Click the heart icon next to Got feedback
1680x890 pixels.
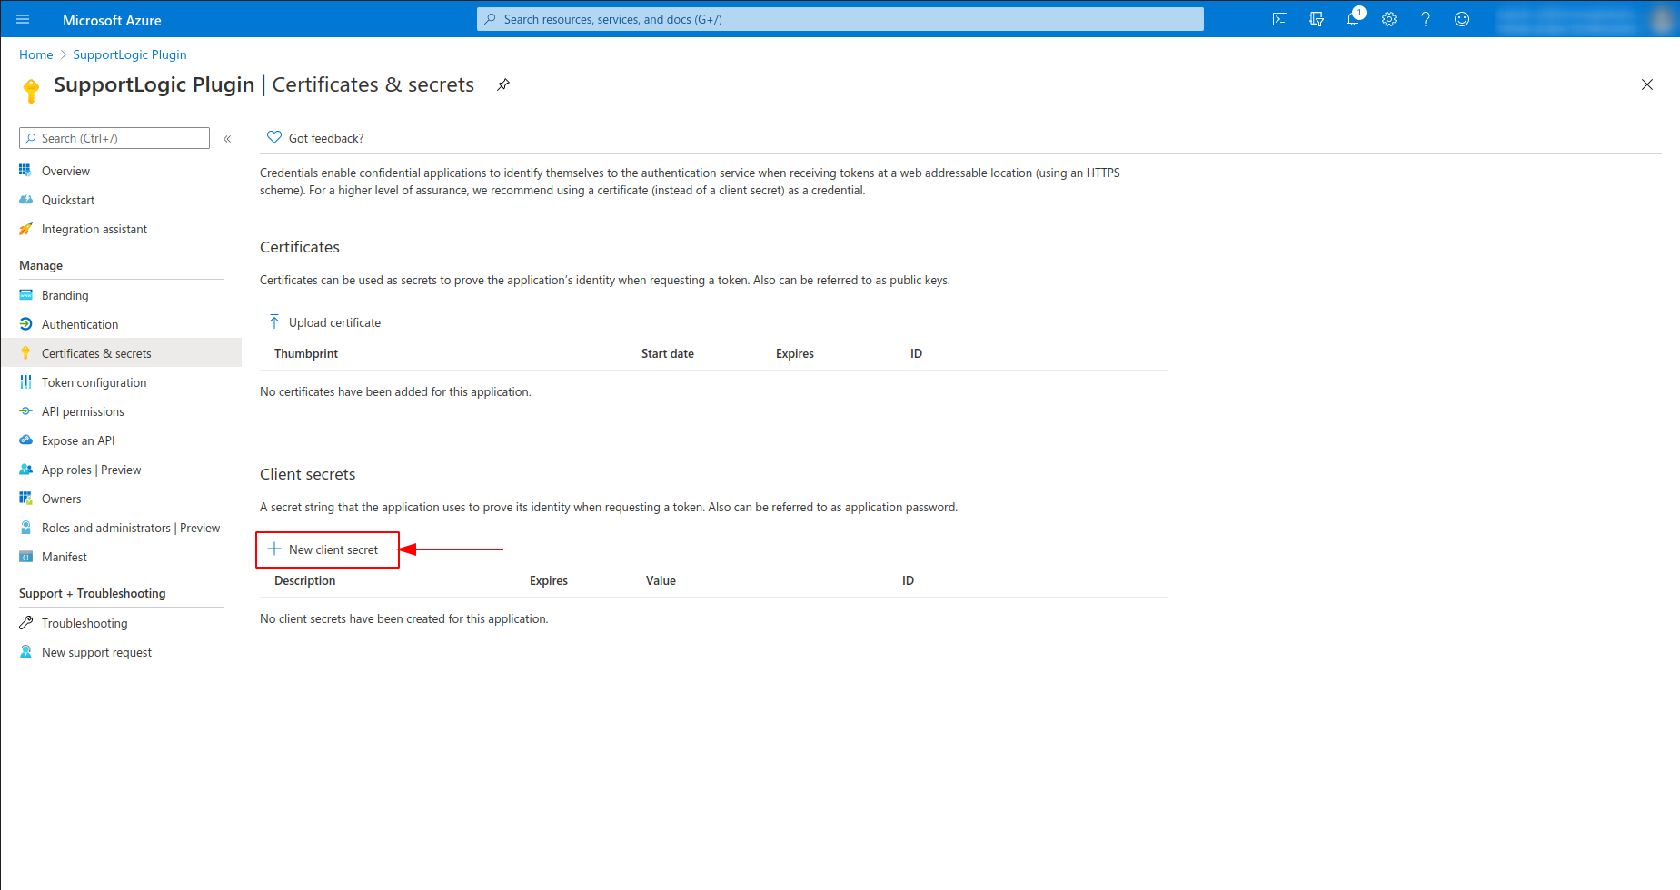pos(274,137)
